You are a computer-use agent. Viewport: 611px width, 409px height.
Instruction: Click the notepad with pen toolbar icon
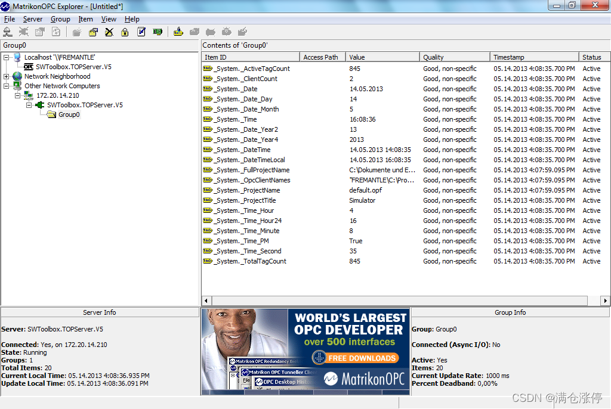(x=141, y=32)
